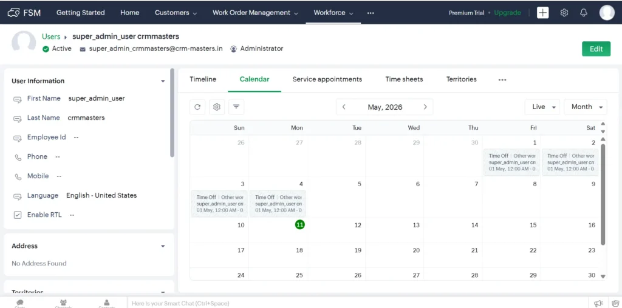This screenshot has height=308, width=622.
Task: Click the left panel vertical scrollbar
Action: click(x=172, y=113)
